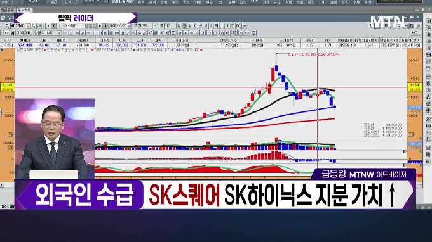Click the 보기 button

(415, 33)
